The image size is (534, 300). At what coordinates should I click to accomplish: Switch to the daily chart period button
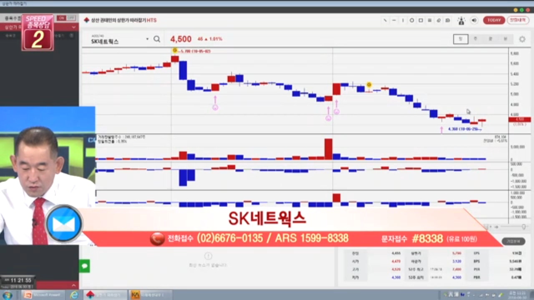tap(461, 39)
